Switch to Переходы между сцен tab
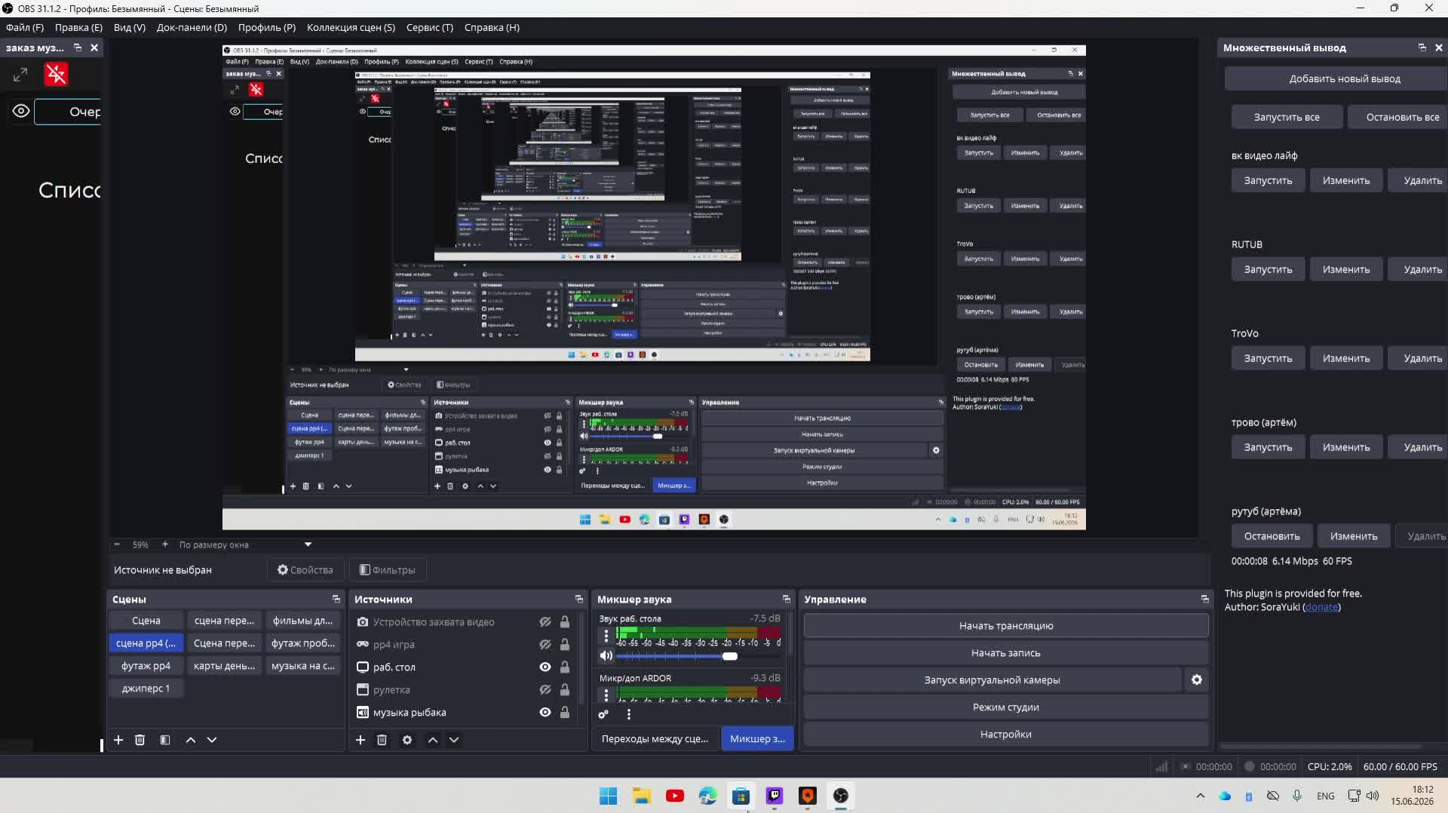This screenshot has width=1448, height=813. tap(655, 739)
